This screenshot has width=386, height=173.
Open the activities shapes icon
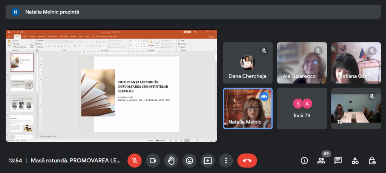click(355, 161)
